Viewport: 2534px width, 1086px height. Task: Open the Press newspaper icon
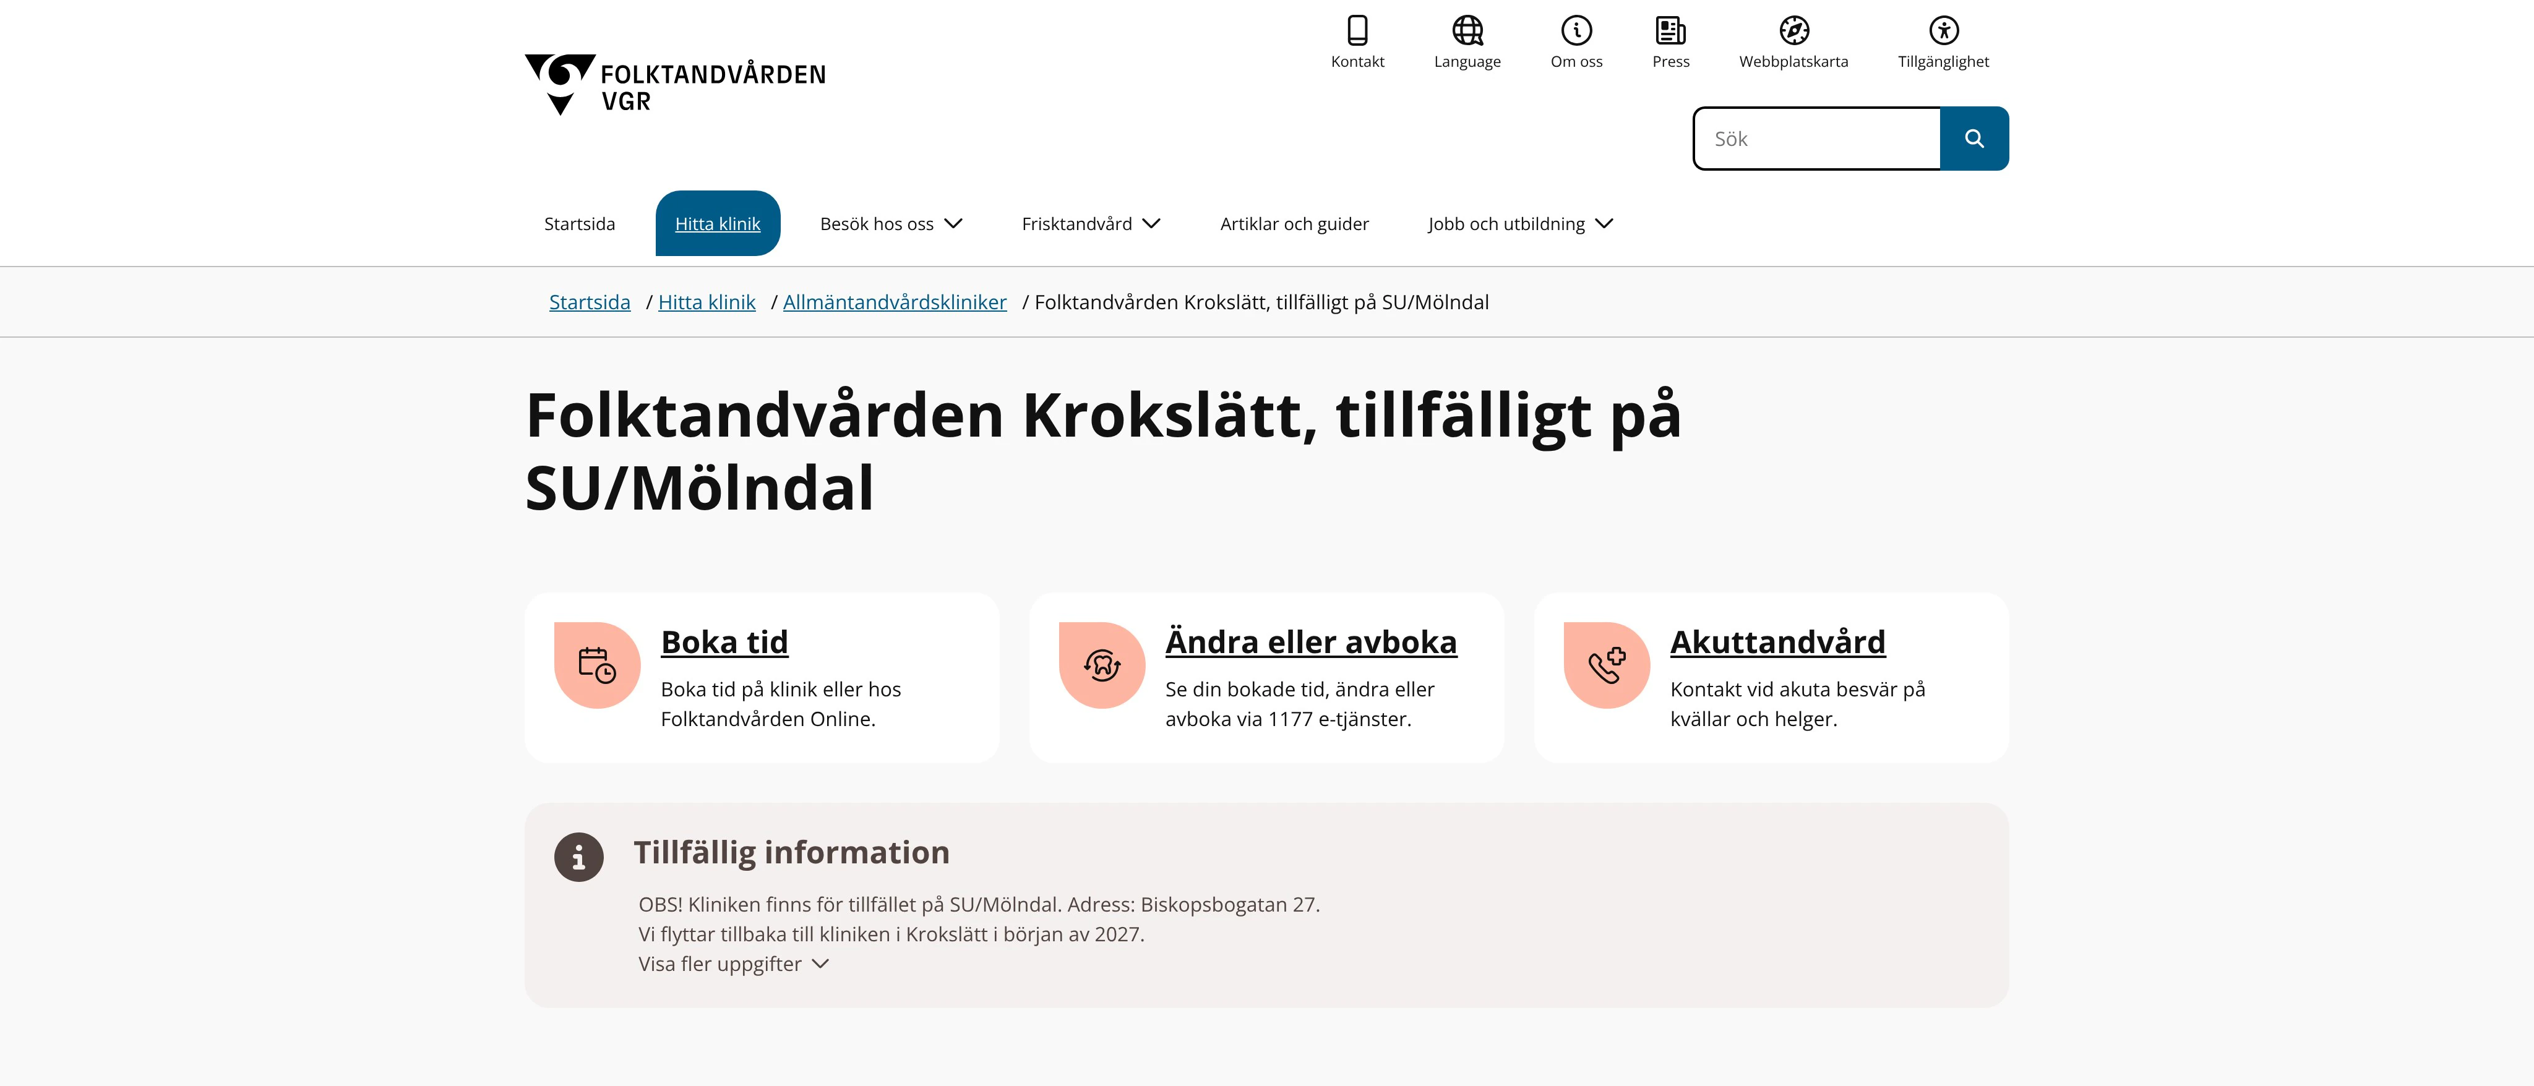1670,30
